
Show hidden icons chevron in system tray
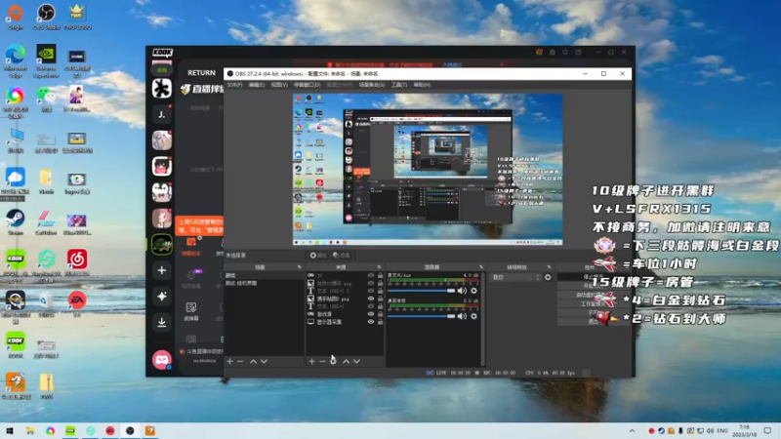(632, 431)
